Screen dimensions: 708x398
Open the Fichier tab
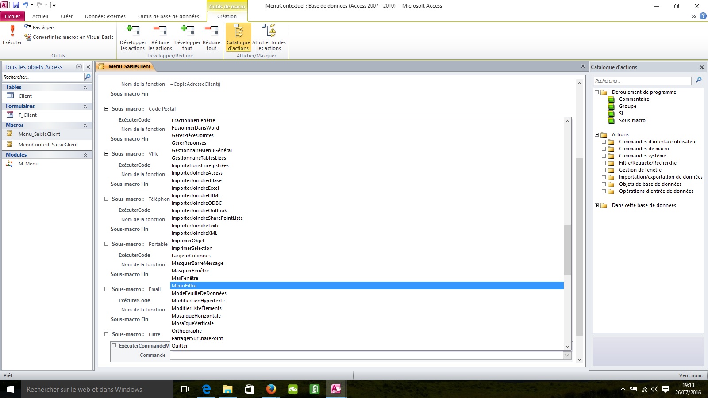coord(12,16)
